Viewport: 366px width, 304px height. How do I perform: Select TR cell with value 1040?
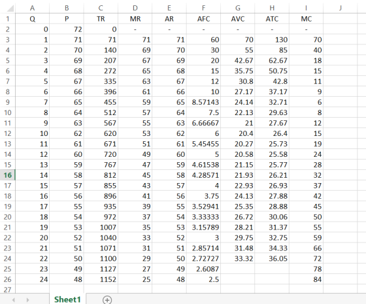pos(101,238)
